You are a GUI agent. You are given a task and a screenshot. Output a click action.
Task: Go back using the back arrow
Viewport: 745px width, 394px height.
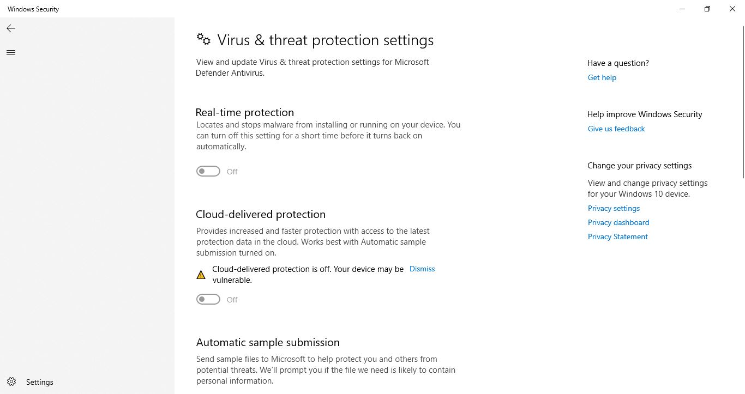10,28
